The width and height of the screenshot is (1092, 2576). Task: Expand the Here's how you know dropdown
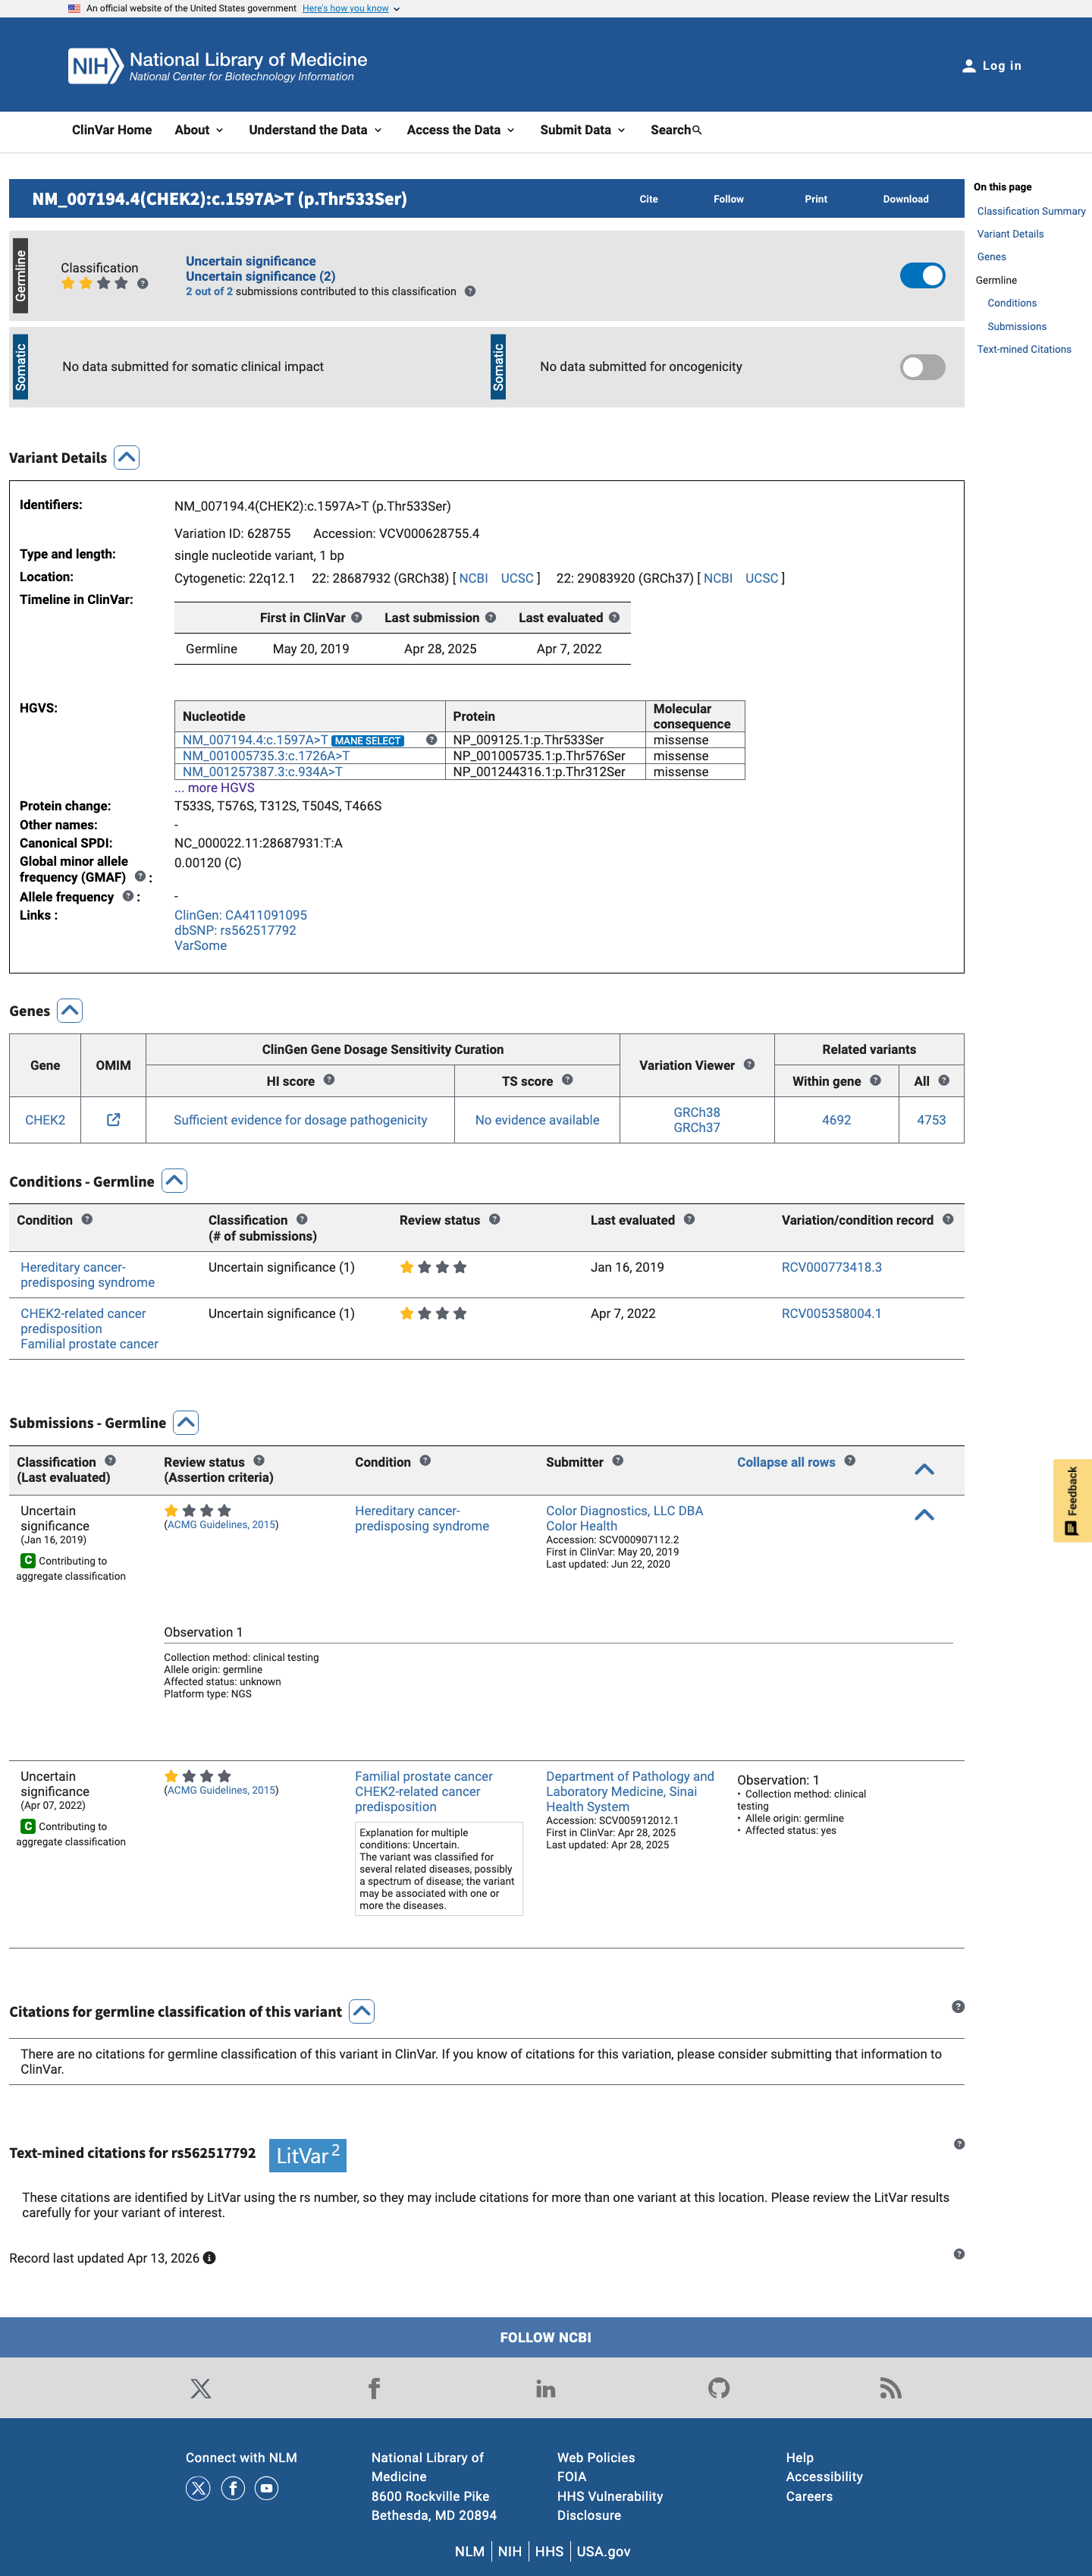(350, 8)
